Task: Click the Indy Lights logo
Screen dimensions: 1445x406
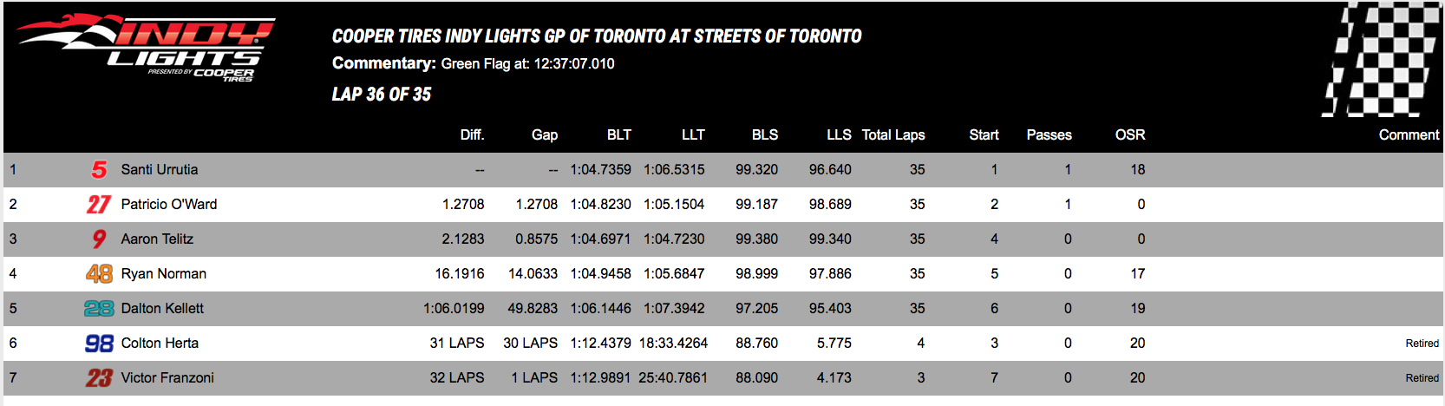Action: (146, 49)
